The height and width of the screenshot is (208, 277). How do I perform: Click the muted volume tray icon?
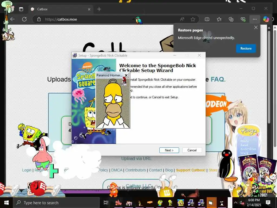[x=242, y=203]
